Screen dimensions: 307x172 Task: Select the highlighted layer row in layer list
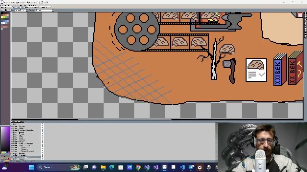coord(26,157)
